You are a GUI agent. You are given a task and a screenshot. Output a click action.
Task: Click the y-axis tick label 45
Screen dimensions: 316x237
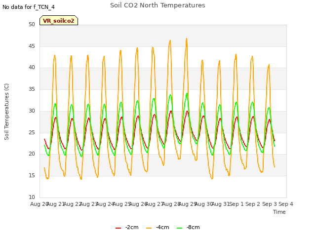click(x=32, y=46)
